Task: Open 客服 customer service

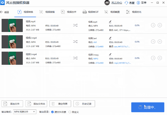Action: pyautogui.click(x=130, y=3)
